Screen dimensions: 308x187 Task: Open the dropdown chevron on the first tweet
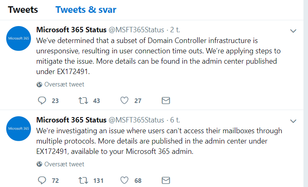293,31
